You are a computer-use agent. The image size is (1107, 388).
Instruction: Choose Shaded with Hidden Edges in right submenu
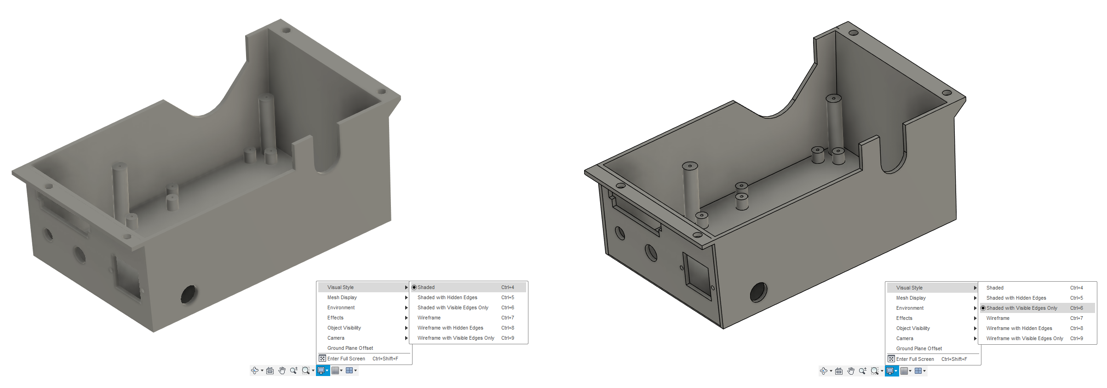point(1016,298)
